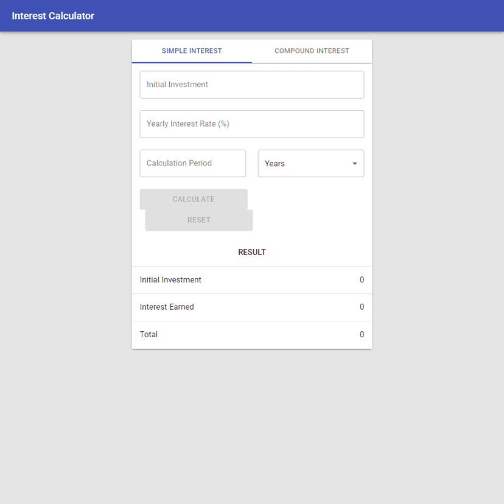This screenshot has width=504, height=504.
Task: Click the Total result row
Action: 251,334
